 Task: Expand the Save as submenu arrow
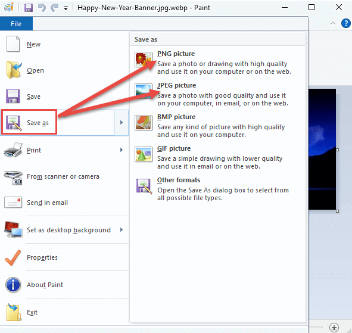coord(122,123)
